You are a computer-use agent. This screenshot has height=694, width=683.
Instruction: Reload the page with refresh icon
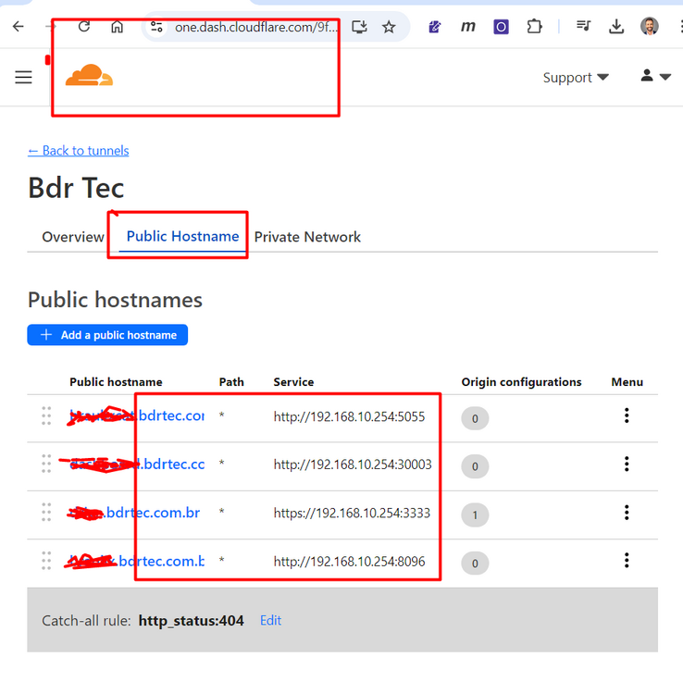84,27
